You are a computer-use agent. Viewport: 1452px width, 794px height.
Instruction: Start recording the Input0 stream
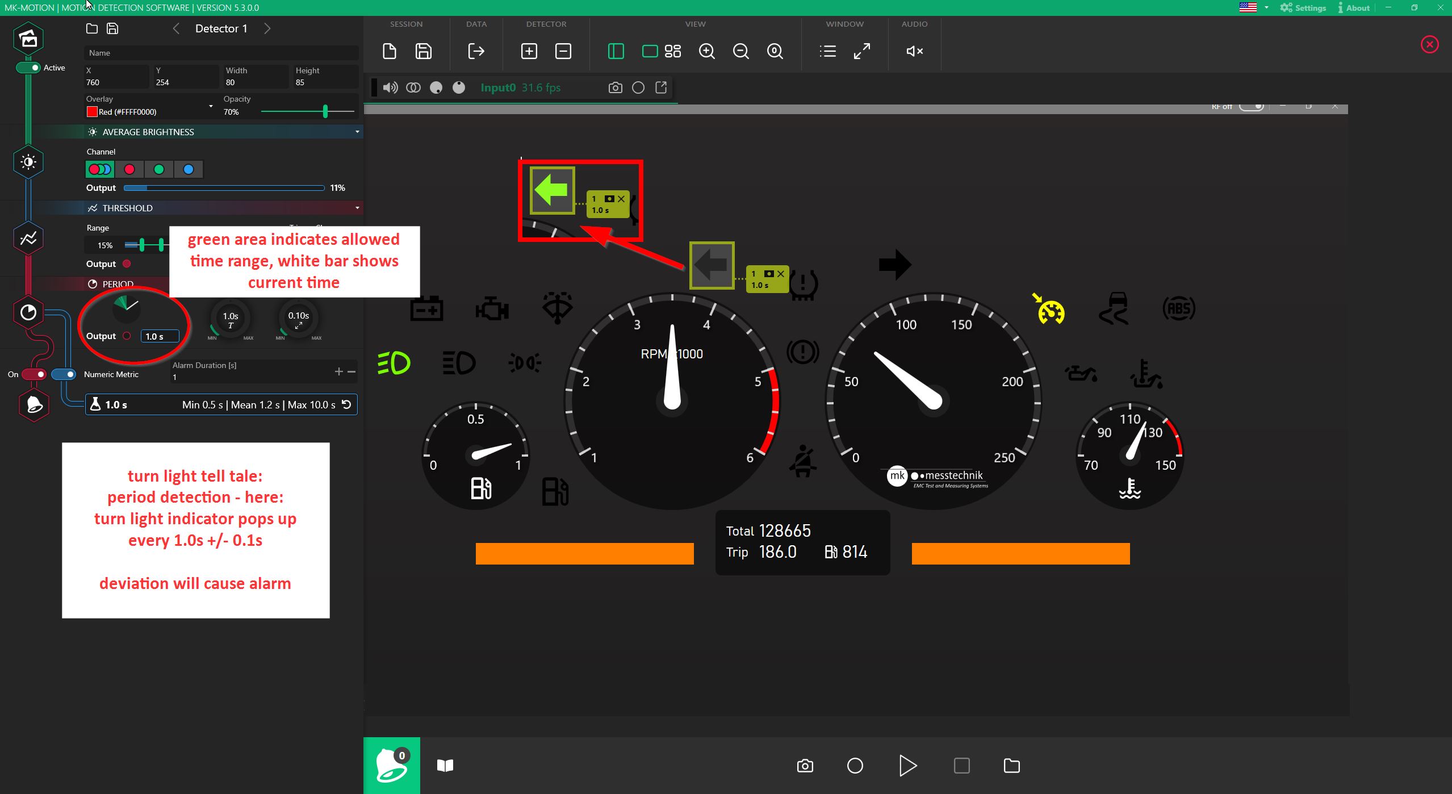pos(638,87)
